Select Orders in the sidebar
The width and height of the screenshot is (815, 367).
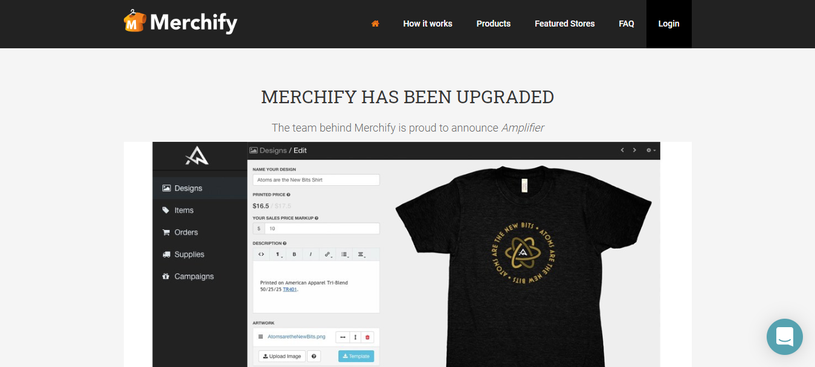186,232
